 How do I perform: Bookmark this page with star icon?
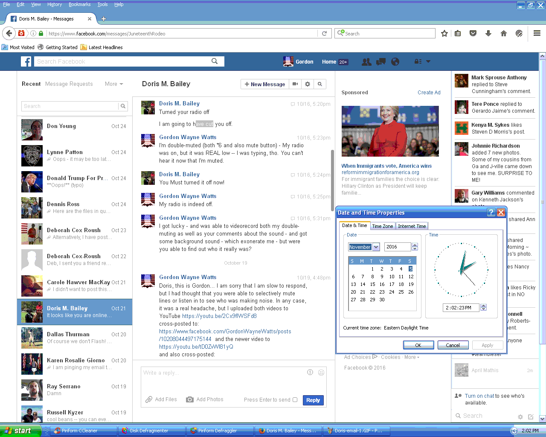coord(444,33)
